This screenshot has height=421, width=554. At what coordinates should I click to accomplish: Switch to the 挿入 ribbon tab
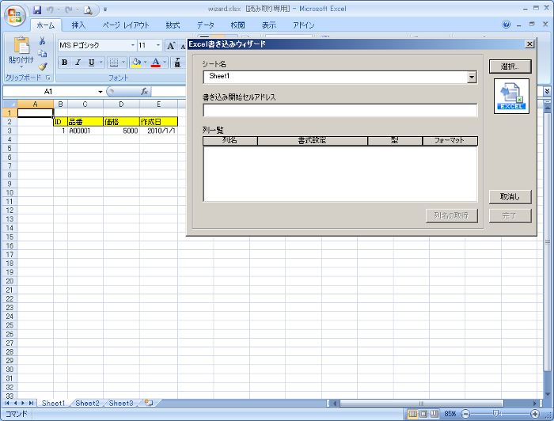[78, 25]
